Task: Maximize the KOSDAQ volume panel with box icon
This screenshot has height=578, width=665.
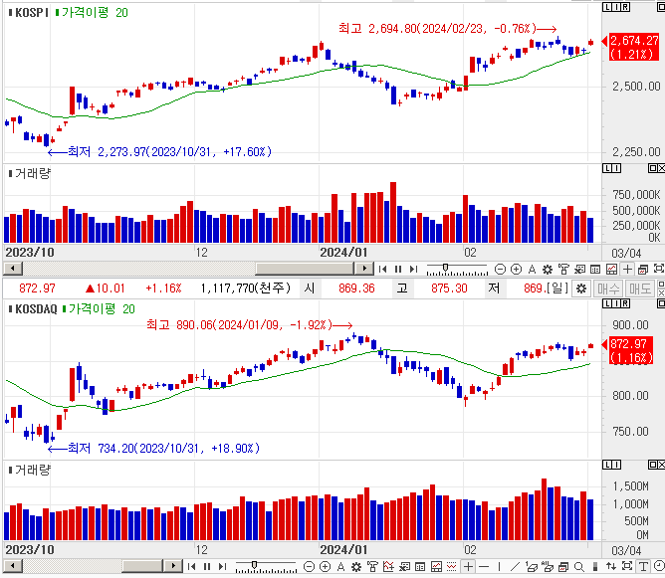Action: click(653, 465)
